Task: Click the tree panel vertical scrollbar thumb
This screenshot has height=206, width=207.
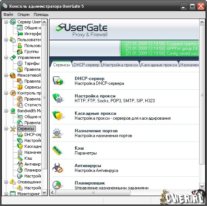Action: pos(44,97)
